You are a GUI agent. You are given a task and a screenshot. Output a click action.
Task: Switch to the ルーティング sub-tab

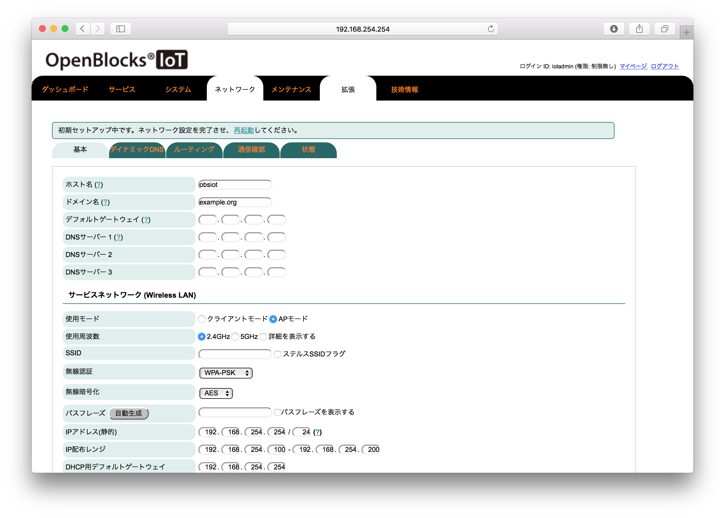tap(194, 150)
